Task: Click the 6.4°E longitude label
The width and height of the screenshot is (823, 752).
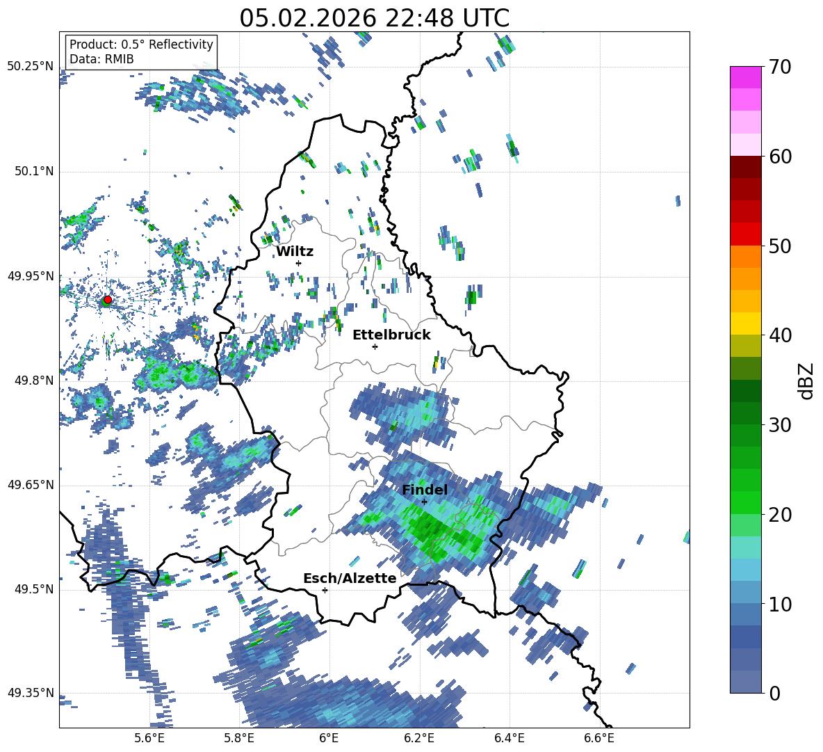Action: tap(509, 738)
